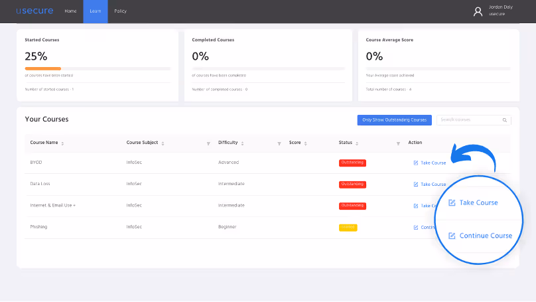This screenshot has width=536, height=302.
Task: Sort by Course Subject column
Action: pos(163,143)
